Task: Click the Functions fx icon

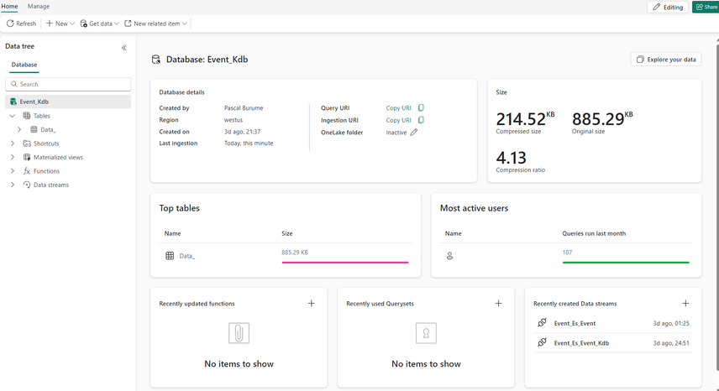Action: [x=27, y=171]
